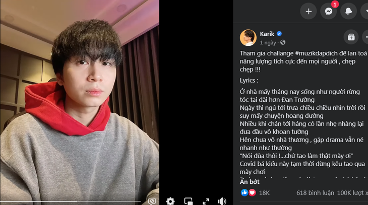
Task: Toggle the video captions icon
Action: coord(152,201)
